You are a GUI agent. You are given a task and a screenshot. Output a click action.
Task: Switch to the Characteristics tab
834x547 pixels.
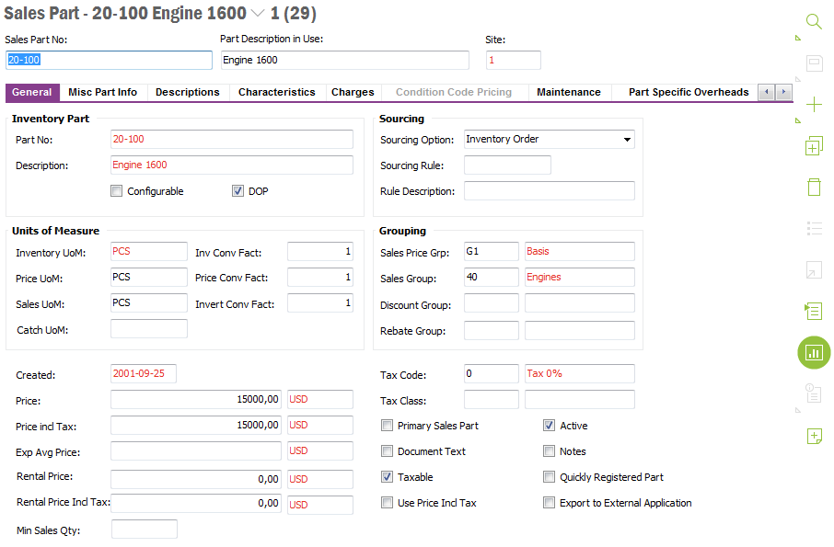[x=276, y=92]
